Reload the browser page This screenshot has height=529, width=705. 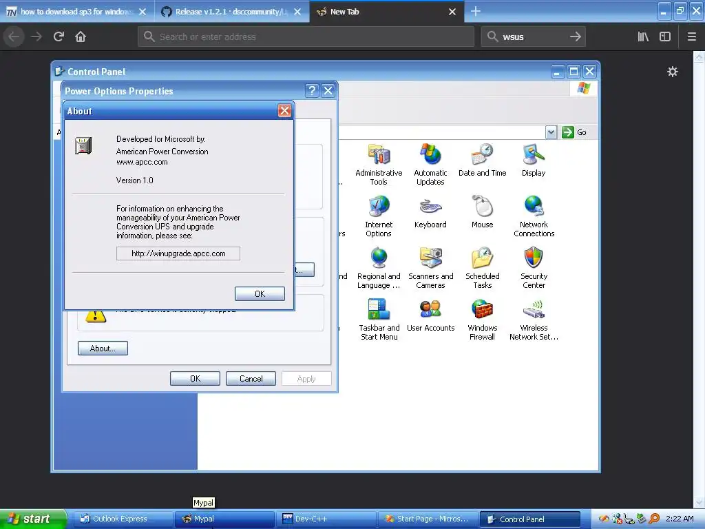[x=59, y=37]
